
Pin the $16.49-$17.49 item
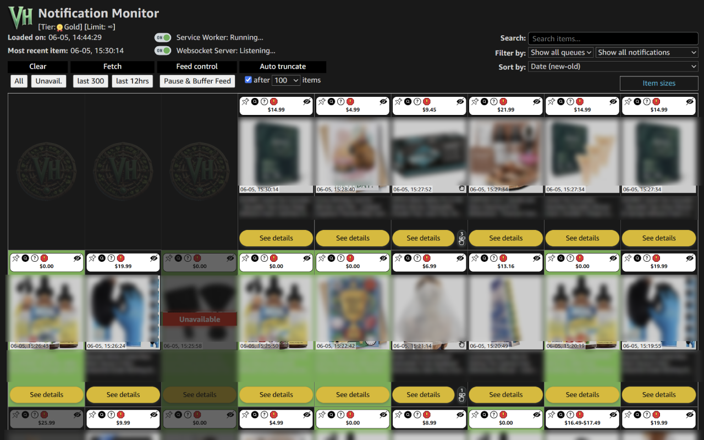[x=552, y=415]
